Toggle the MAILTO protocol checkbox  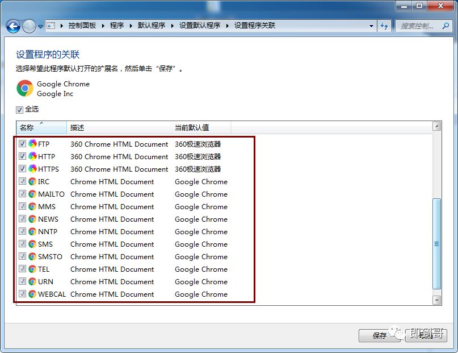22,194
